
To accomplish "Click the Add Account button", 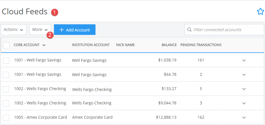I will pyautogui.click(x=75, y=30).
